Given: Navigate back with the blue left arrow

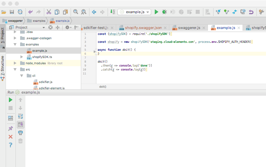Looking at the screenshot, I should (x=94, y=12).
